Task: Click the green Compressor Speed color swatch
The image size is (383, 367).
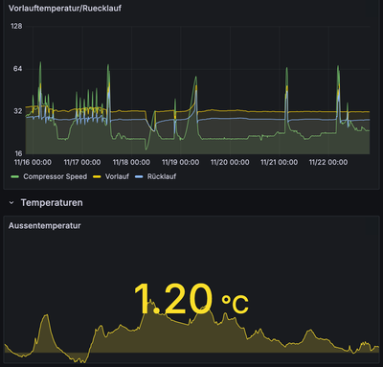Action: 15,176
